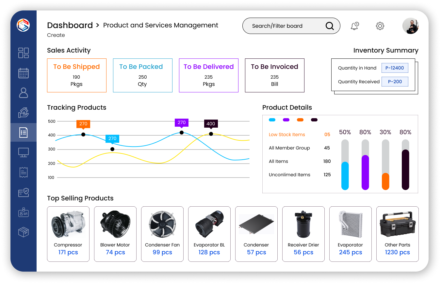The width and height of the screenshot is (441, 284).
Task: Click the P-200 quantity received value
Action: (395, 82)
